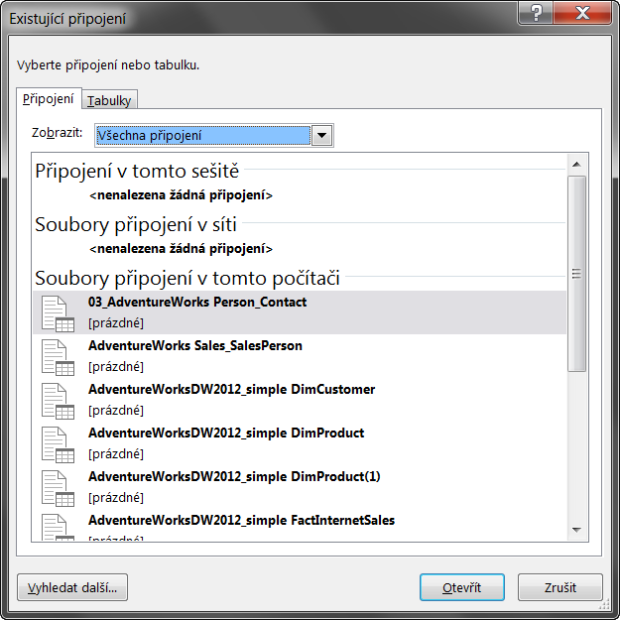Click the connection file icon for FactInternetSales
The height and width of the screenshot is (620, 620).
[58, 527]
